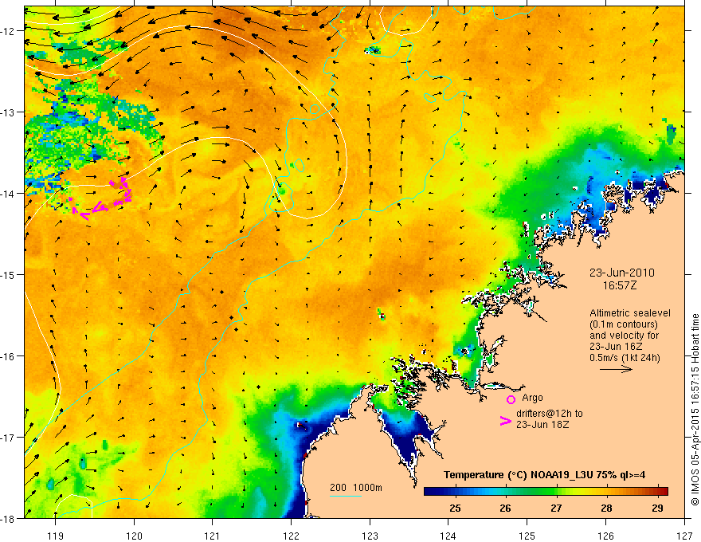Click latitude axis label -18
Viewport: 701px width, 542px height.
8,519
